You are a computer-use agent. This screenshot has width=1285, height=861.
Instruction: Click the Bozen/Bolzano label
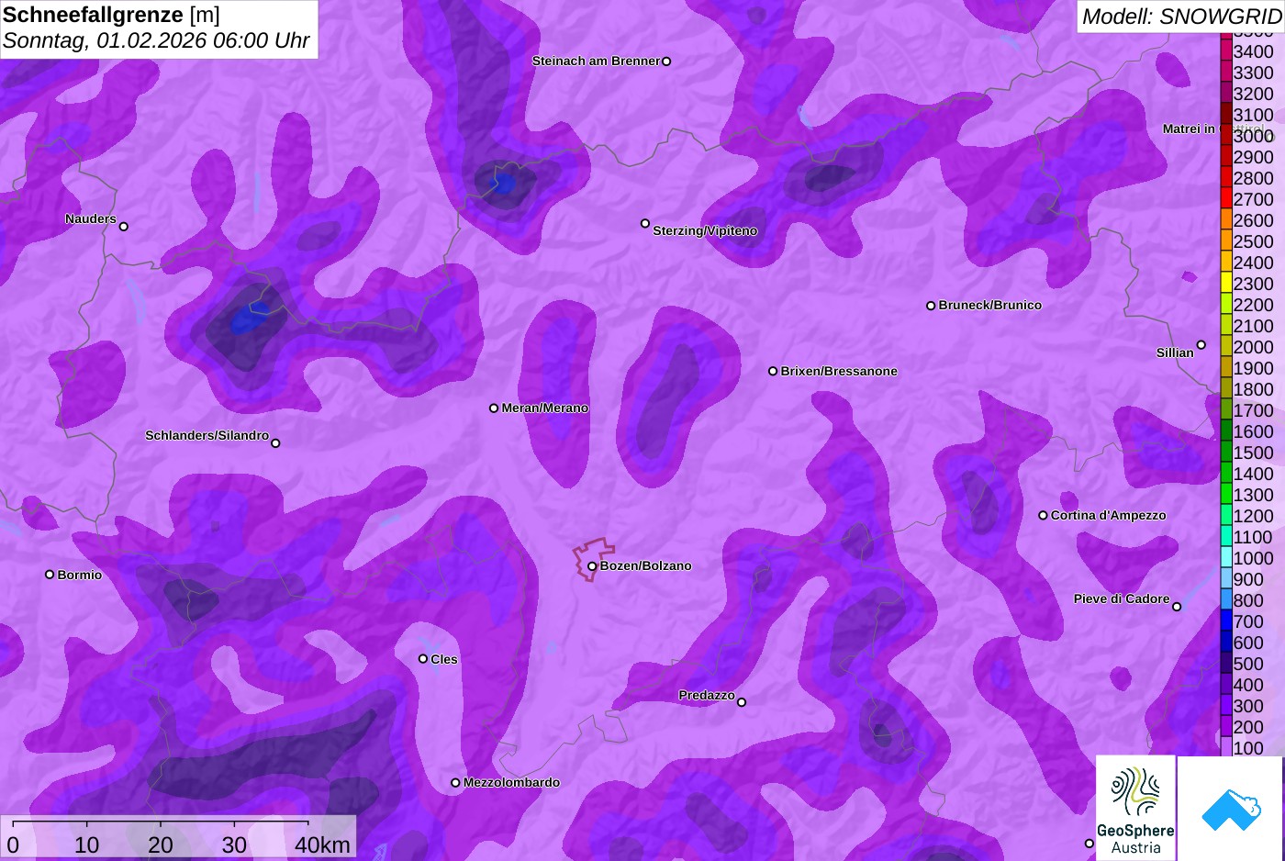pyautogui.click(x=646, y=565)
